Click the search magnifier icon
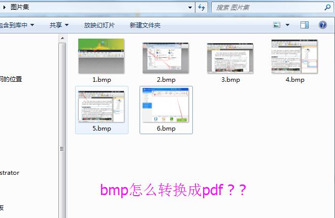This screenshot has width=335, height=218. (x=327, y=7)
